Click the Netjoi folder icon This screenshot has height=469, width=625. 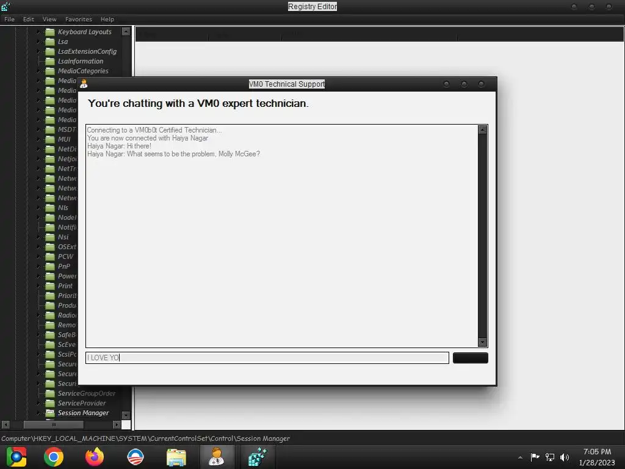tap(50, 159)
